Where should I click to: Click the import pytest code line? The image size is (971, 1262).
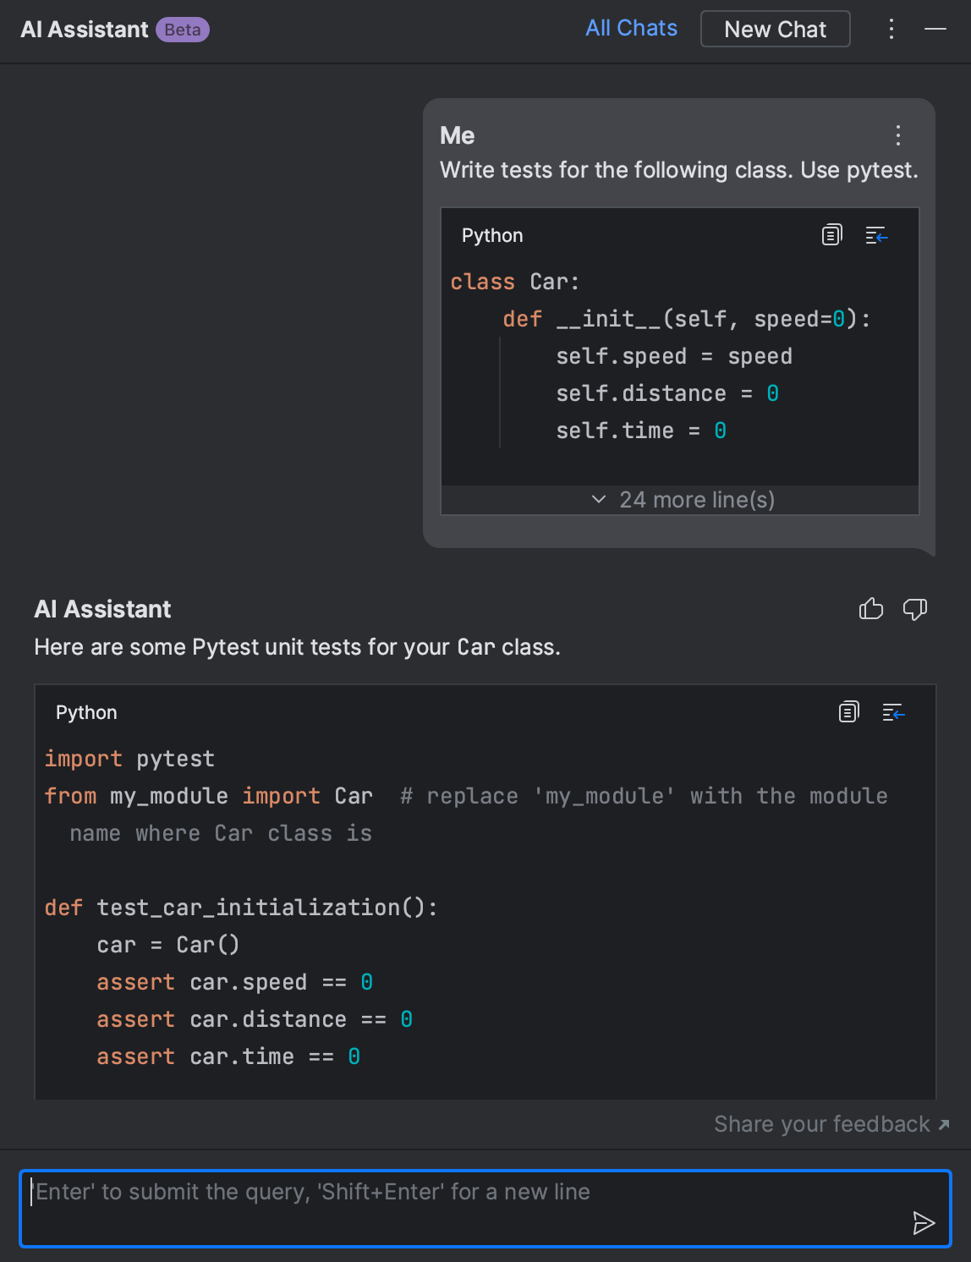pos(130,759)
